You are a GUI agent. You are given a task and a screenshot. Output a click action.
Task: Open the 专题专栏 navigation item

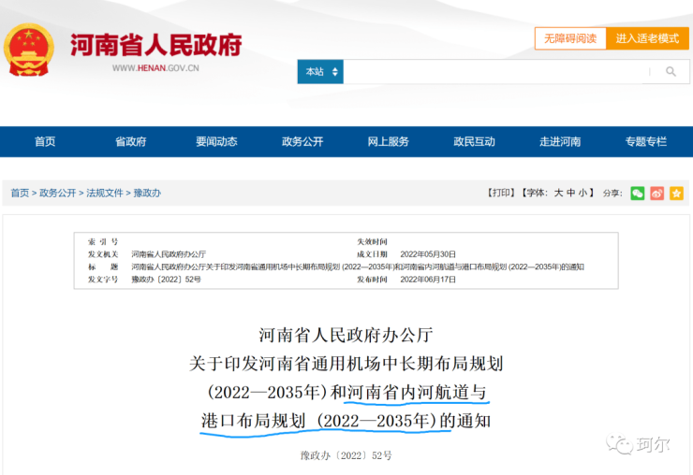(645, 142)
